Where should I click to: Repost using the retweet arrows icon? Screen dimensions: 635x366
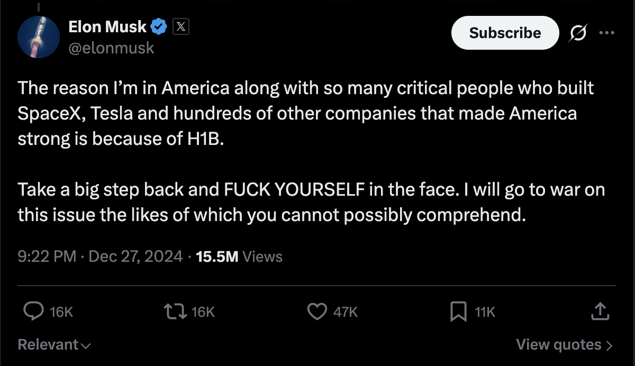click(x=175, y=312)
